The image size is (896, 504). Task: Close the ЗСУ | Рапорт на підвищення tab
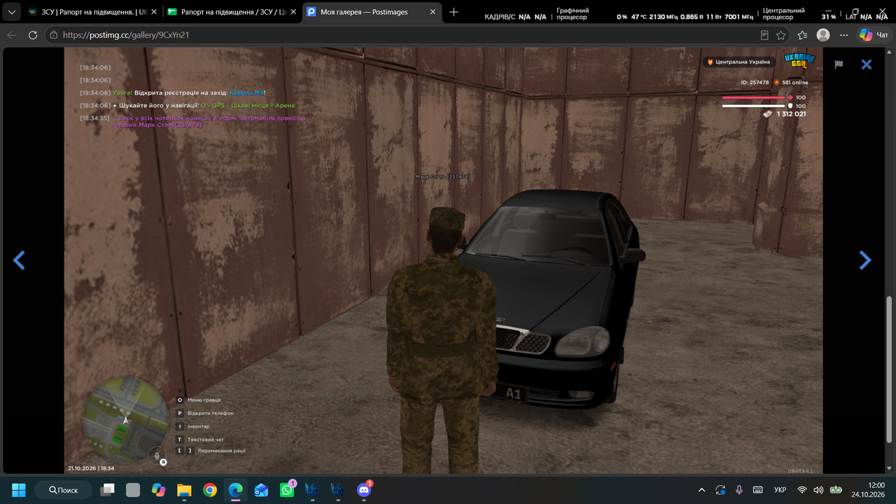click(154, 12)
